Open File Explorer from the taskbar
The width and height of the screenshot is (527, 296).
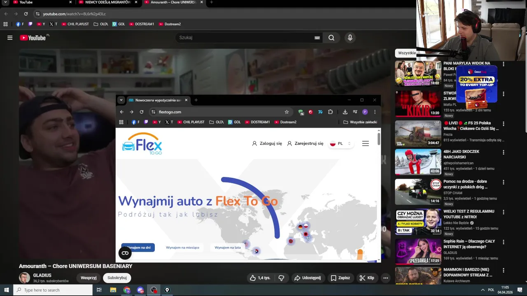pyautogui.click(x=113, y=290)
